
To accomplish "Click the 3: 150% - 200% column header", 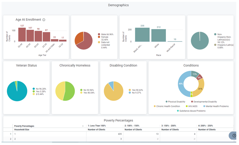I will 169,126.
